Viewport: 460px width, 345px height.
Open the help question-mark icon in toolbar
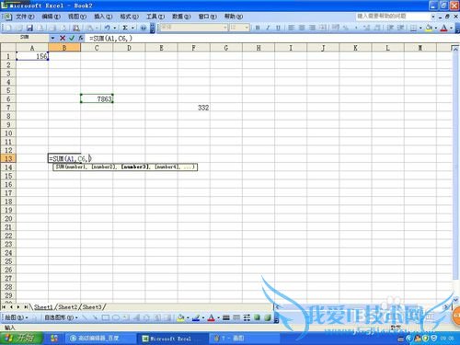click(x=143, y=28)
